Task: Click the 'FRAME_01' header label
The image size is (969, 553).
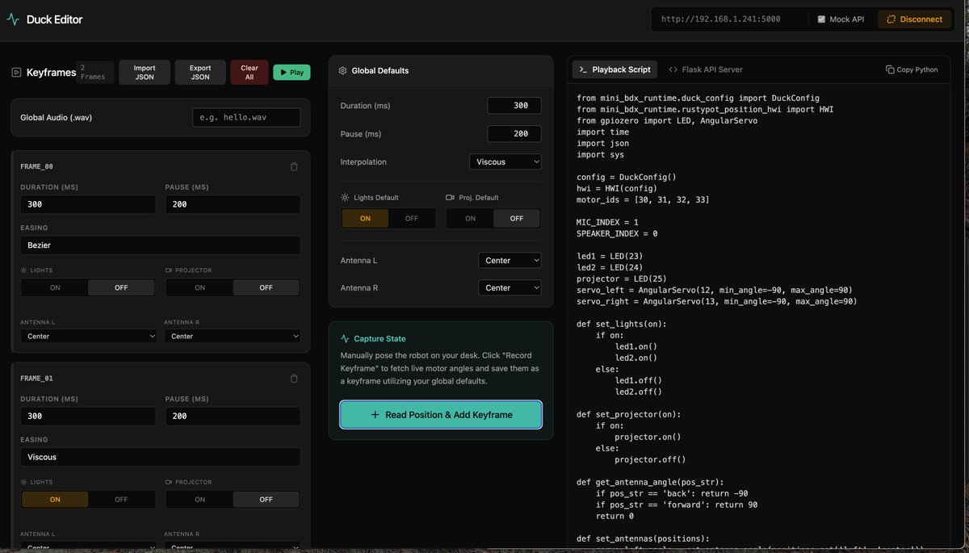Action: [x=36, y=379]
